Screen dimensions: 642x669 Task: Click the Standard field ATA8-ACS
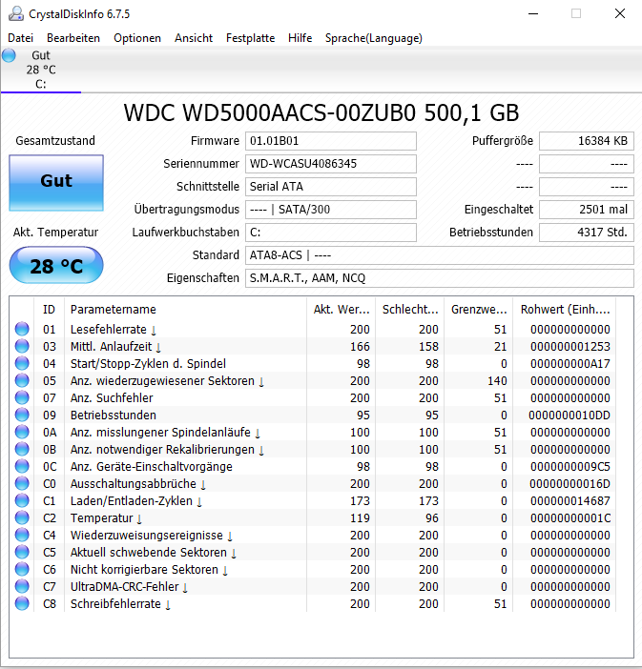pos(440,255)
